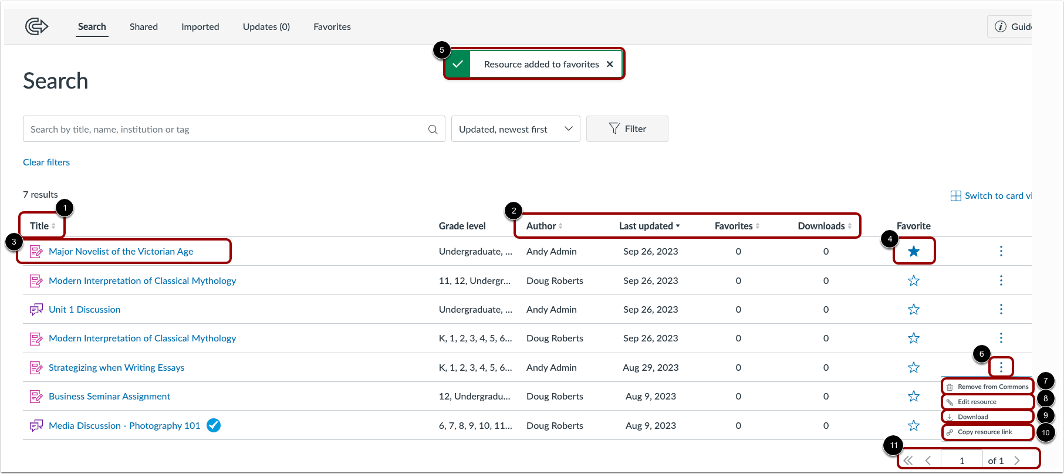This screenshot has width=1064, height=474.
Task: Open Unit 1 Discussion resource
Action: 85,310
